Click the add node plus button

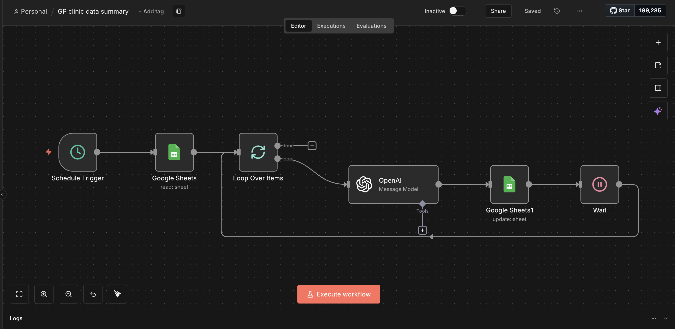[x=658, y=43]
